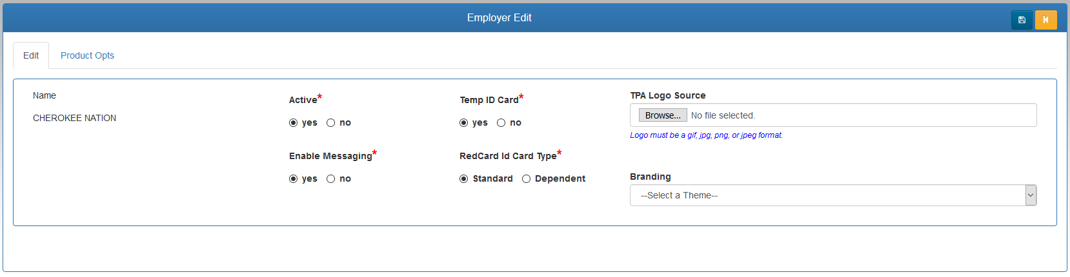Click the blue save disk icon
This screenshot has height=277, width=1070.
tap(1022, 20)
